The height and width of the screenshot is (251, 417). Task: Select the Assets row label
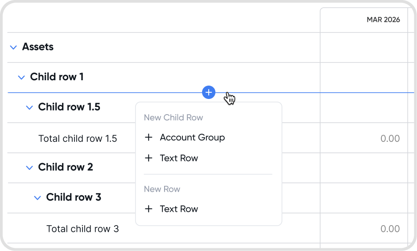point(38,47)
